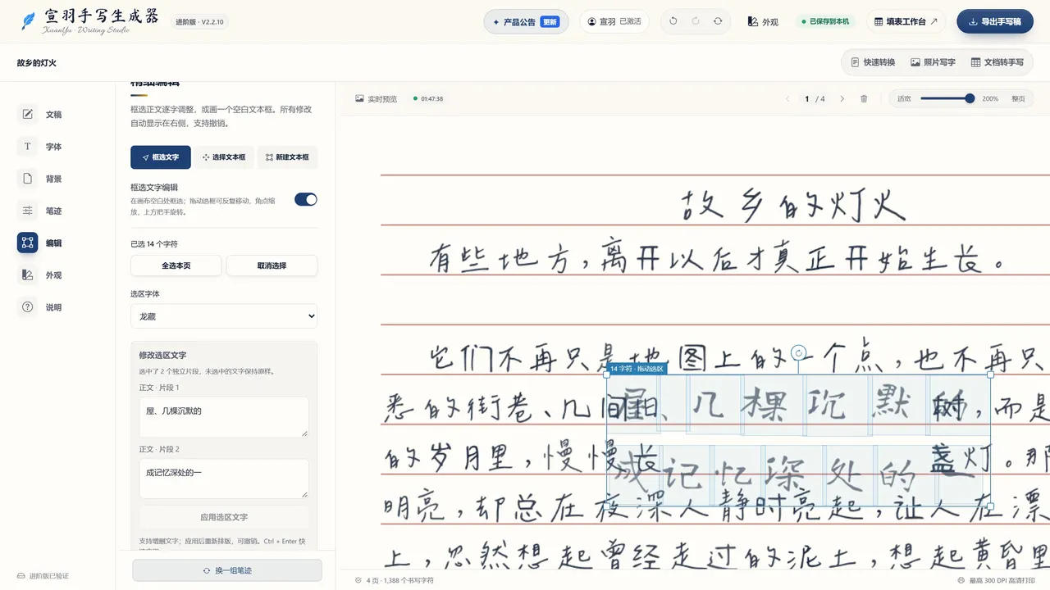Click the 已选 14 个字符 label
Viewport: 1050px width, 590px height.
[x=154, y=244]
